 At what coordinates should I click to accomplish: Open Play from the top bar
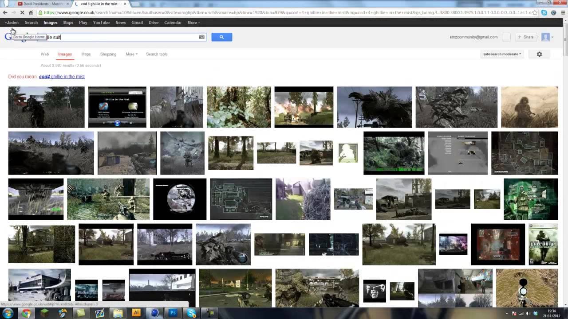[x=83, y=23]
